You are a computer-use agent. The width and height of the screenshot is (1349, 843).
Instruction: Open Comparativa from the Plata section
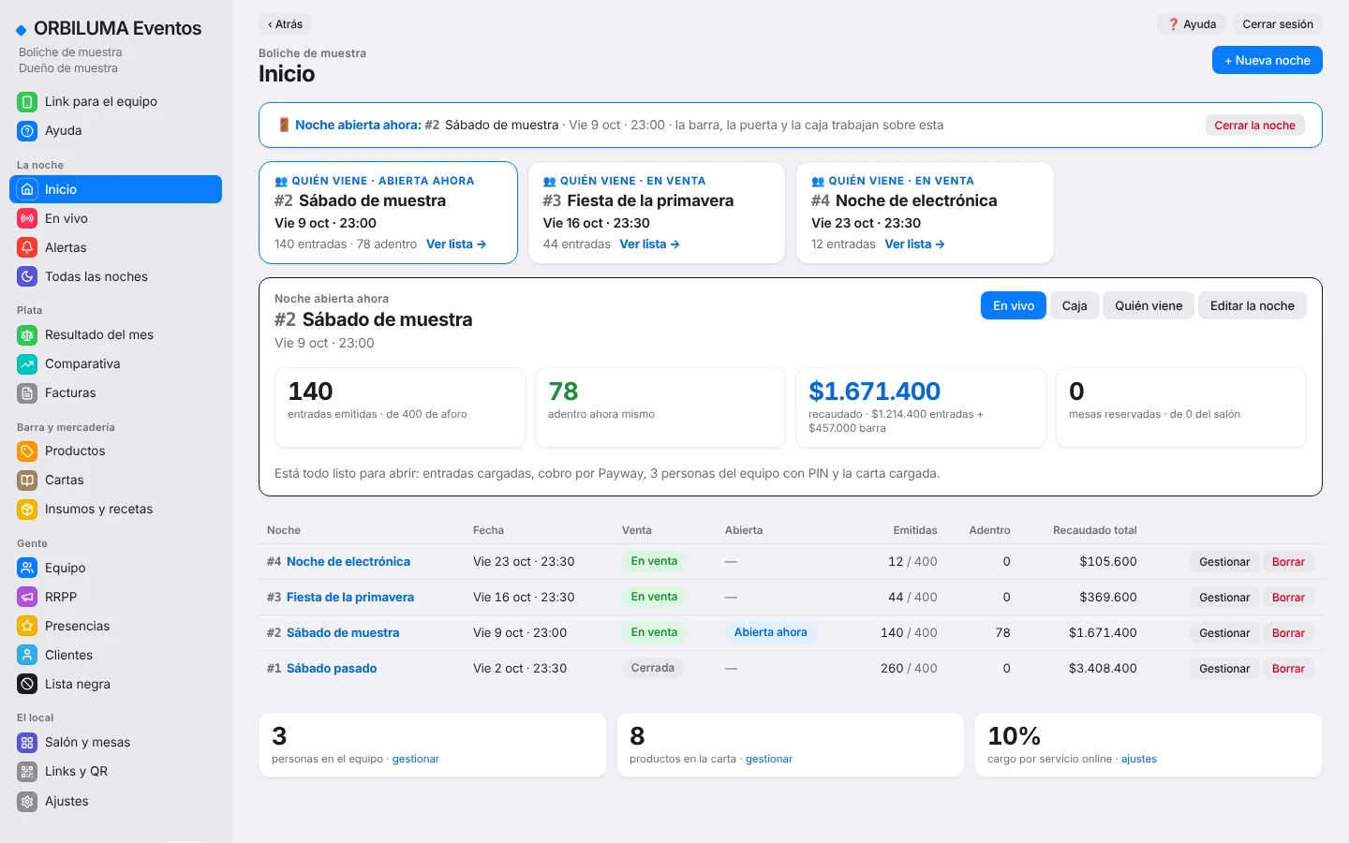[115, 363]
